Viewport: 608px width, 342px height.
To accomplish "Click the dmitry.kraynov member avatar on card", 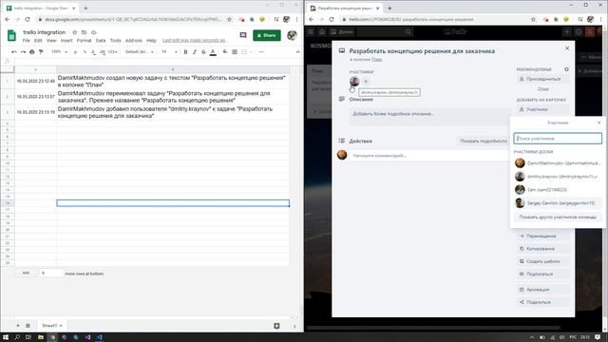I will [x=354, y=81].
